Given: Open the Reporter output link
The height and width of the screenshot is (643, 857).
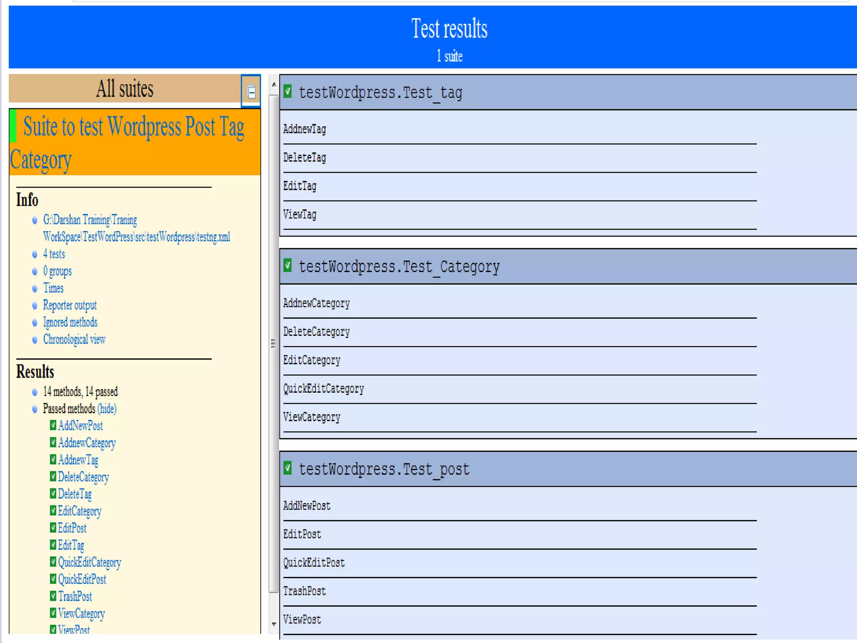Looking at the screenshot, I should 69,305.
